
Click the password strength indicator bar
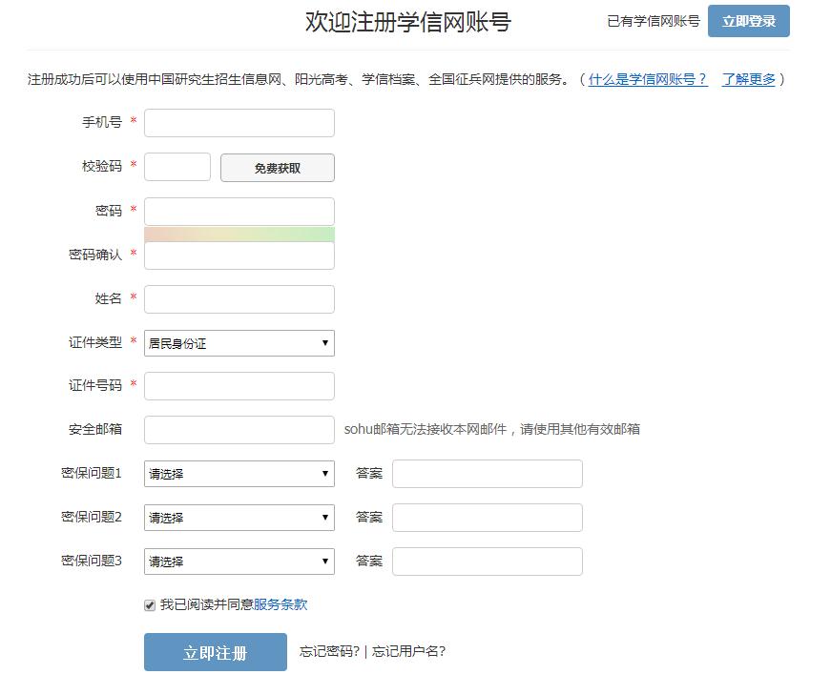(x=239, y=234)
